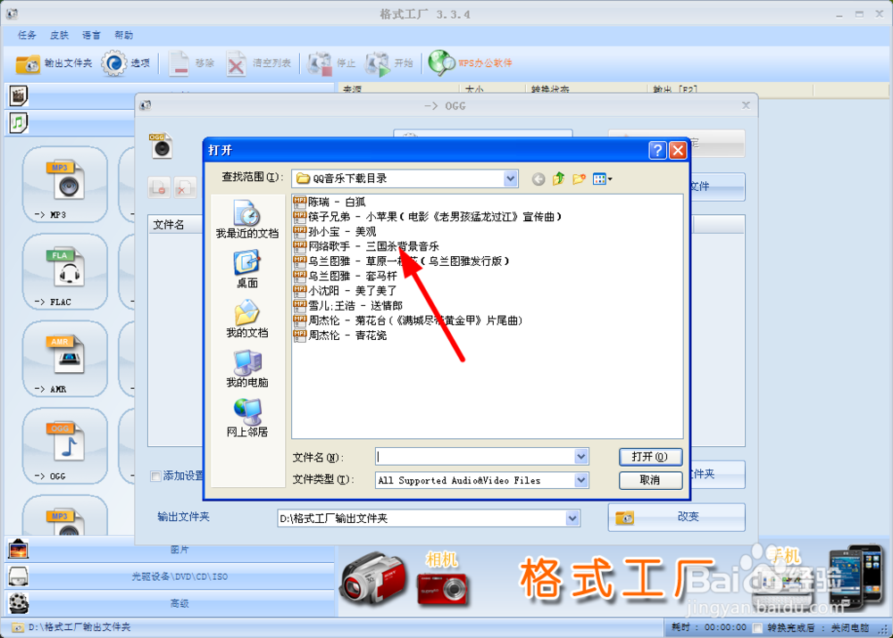Viewport: 893px width, 638px height.
Task: Go to My Documents in places bar
Action: 247,319
